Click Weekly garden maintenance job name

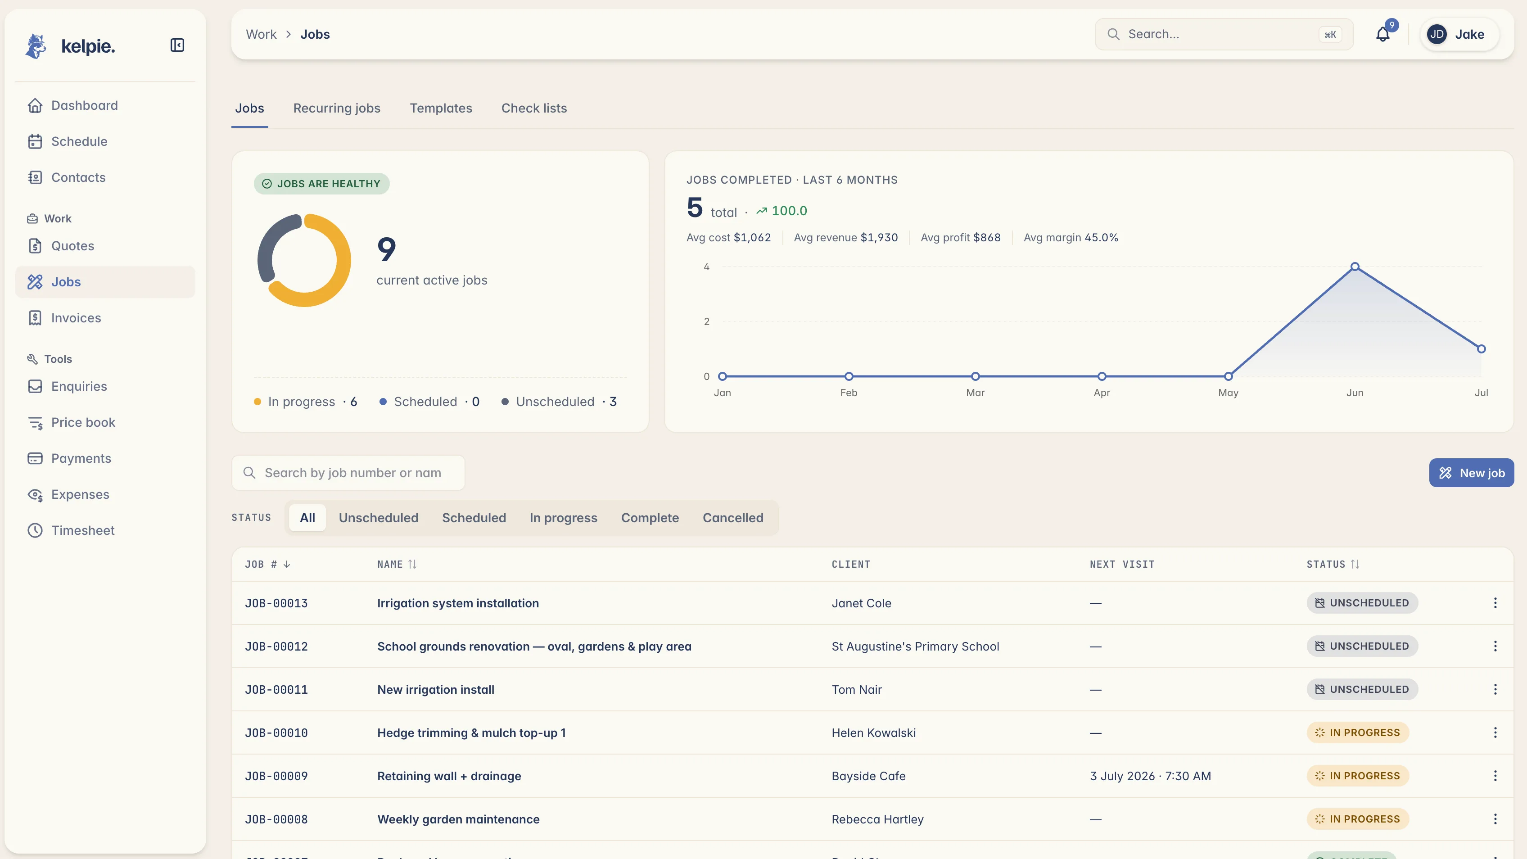pos(458,820)
